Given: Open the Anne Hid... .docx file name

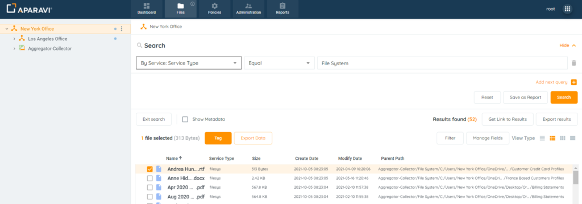Looking at the screenshot, I should (x=186, y=178).
